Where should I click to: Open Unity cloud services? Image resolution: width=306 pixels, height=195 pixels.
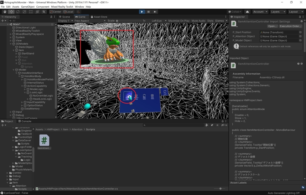tap(247, 12)
